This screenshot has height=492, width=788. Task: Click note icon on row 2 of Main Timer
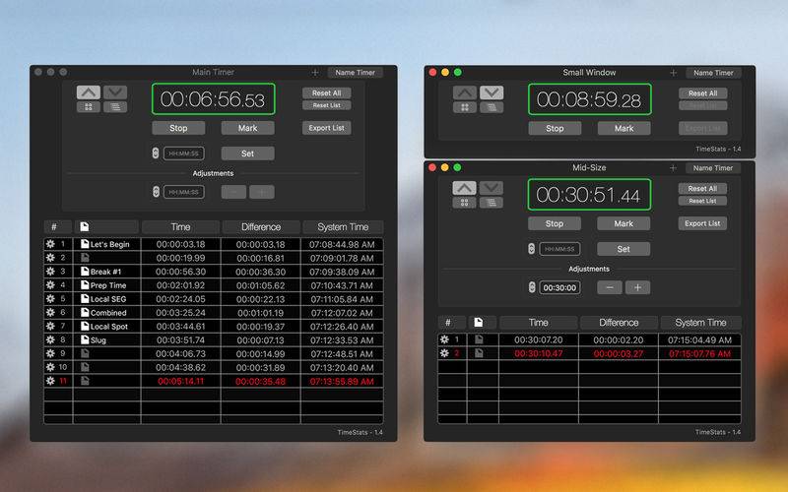click(85, 258)
